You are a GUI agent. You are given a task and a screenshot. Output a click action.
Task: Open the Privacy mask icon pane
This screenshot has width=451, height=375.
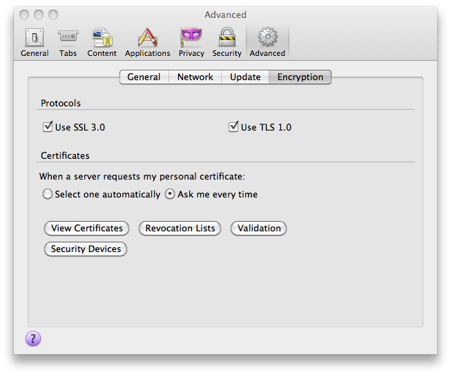pyautogui.click(x=191, y=41)
